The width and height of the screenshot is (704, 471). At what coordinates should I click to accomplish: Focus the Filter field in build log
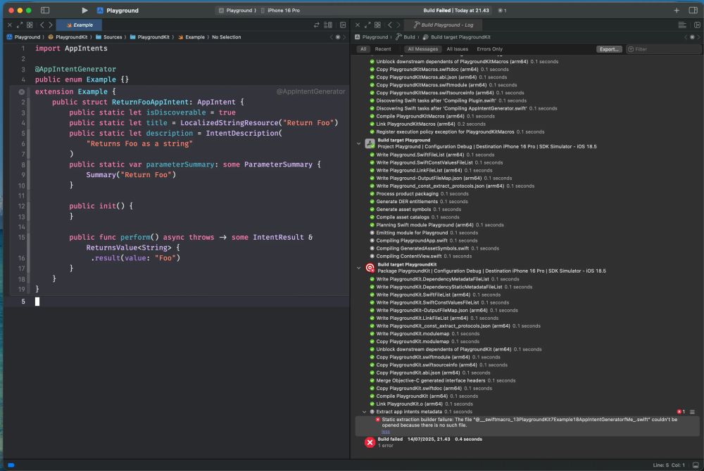click(662, 49)
